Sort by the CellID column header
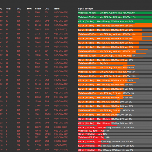The height and width of the screenshot is (152, 152). (38, 9)
